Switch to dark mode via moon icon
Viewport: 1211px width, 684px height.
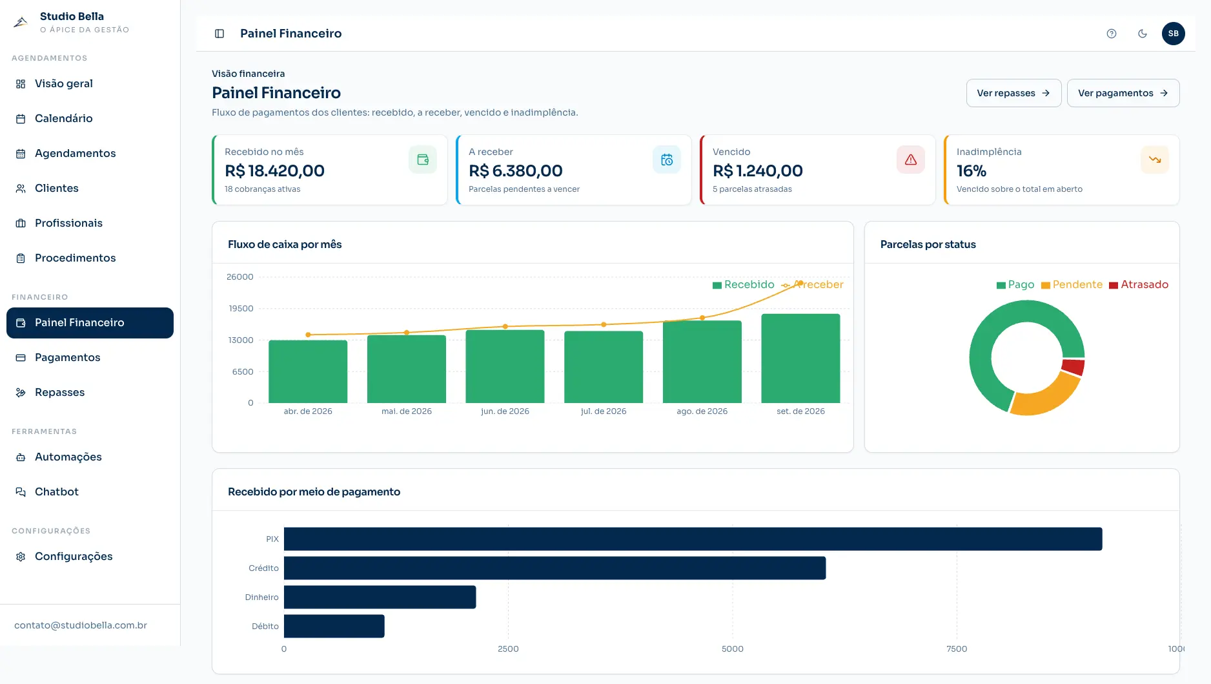[1143, 34]
